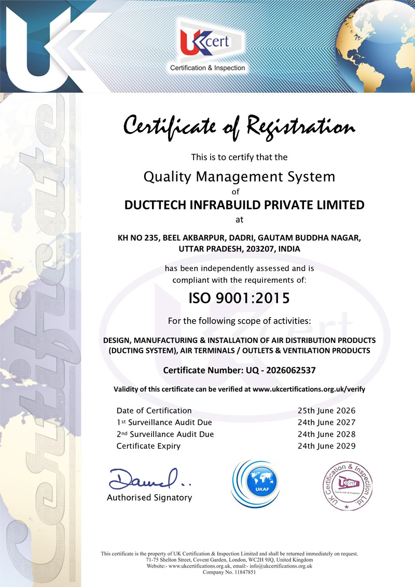Click the Quality Management System text
This screenshot has width=415, height=587.
239,177
